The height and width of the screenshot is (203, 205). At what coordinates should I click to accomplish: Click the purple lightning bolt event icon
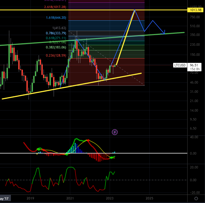[x=115, y=132]
